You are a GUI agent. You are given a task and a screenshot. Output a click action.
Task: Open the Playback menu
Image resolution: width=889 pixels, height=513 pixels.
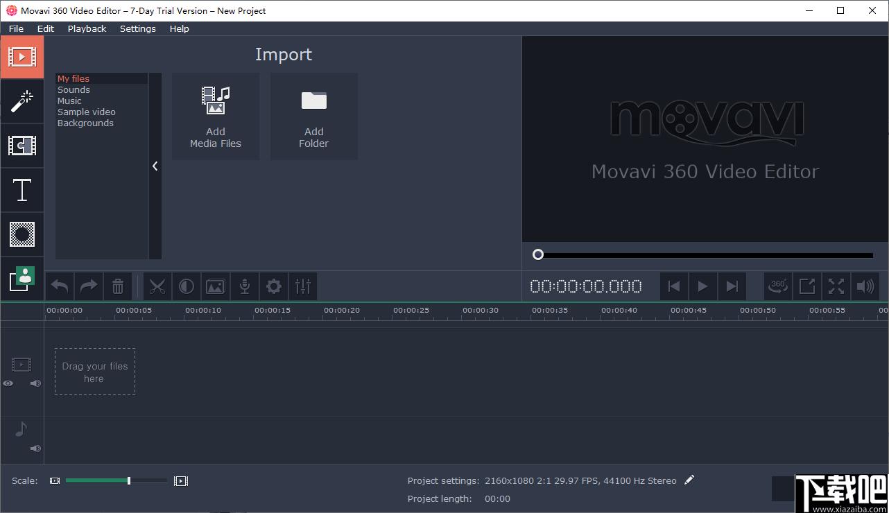point(87,28)
